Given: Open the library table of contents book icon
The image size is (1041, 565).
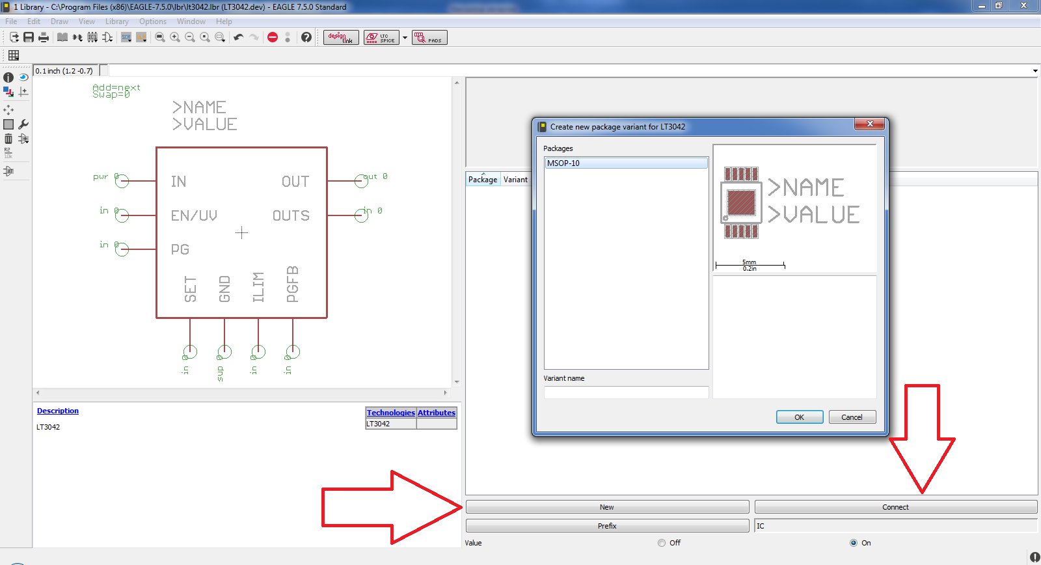Looking at the screenshot, I should 62,37.
